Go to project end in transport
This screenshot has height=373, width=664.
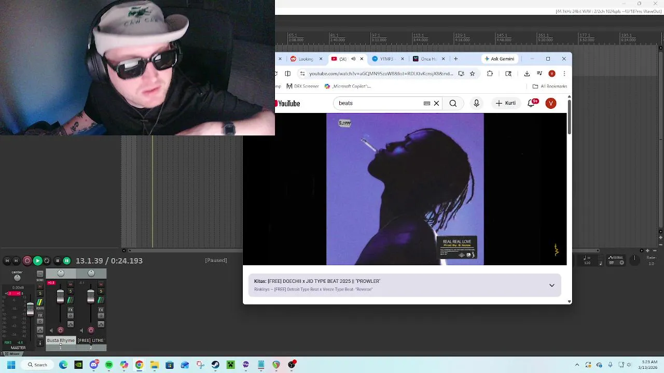(x=16, y=261)
